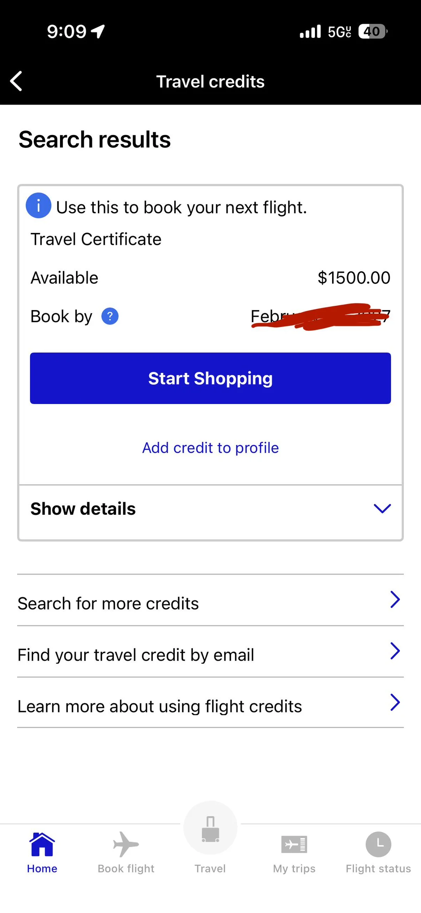This screenshot has width=421, height=913.
Task: Tap the Book flight airplane icon
Action: [126, 844]
